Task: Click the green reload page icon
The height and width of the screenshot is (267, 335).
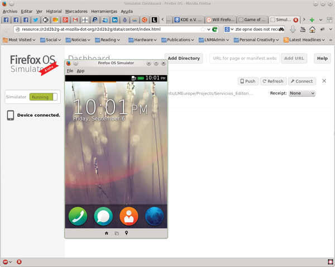Action: [215, 29]
